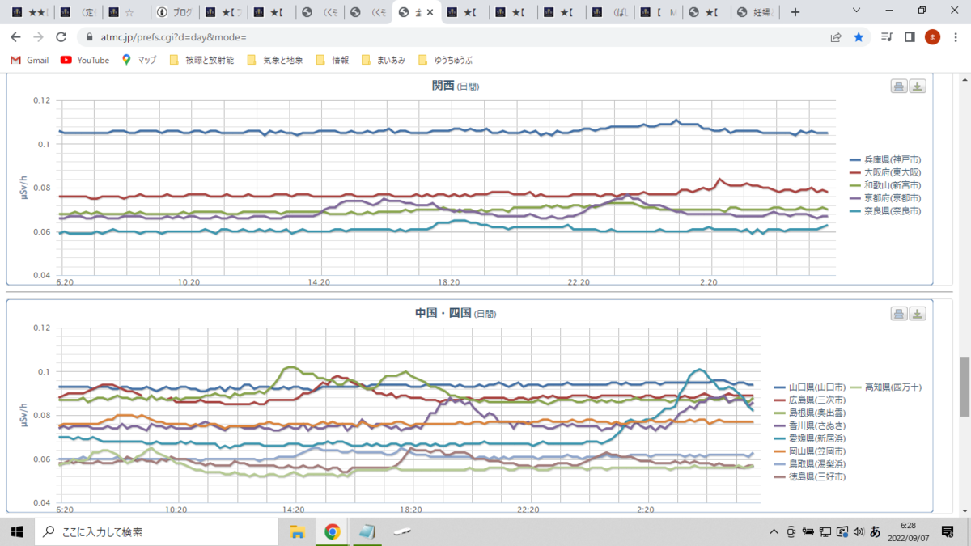The height and width of the screenshot is (546, 971).
Task: Download the 関西 chart
Action: (x=918, y=87)
